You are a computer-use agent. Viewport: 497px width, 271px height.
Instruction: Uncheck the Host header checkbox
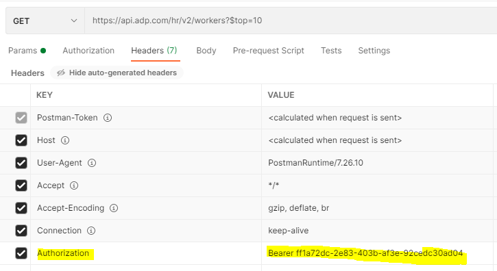pyautogui.click(x=21, y=140)
